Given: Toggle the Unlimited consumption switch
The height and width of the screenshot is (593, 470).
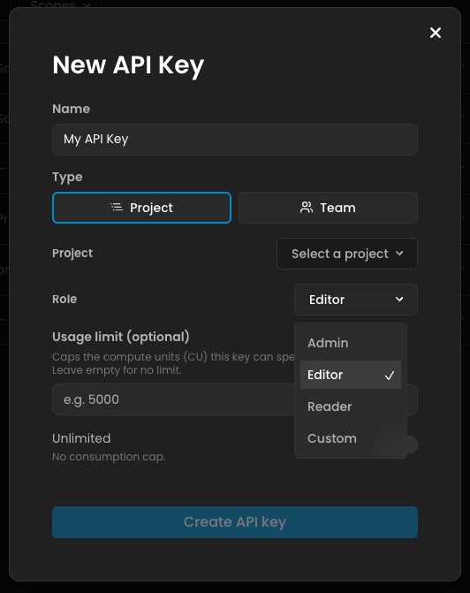Looking at the screenshot, I should pos(411,445).
